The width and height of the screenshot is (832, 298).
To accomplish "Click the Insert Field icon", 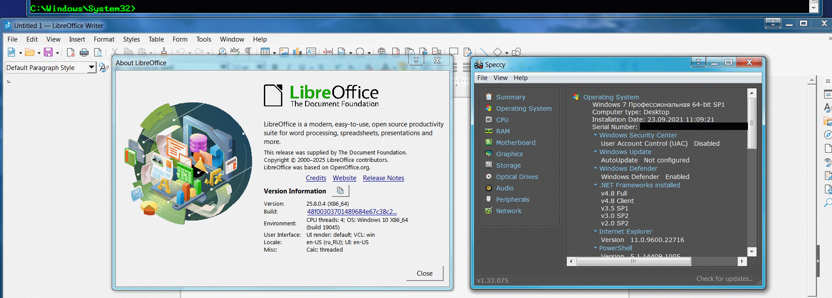I will 342,52.
